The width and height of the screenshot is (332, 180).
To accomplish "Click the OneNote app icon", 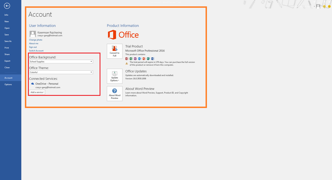I will click(x=135, y=59).
